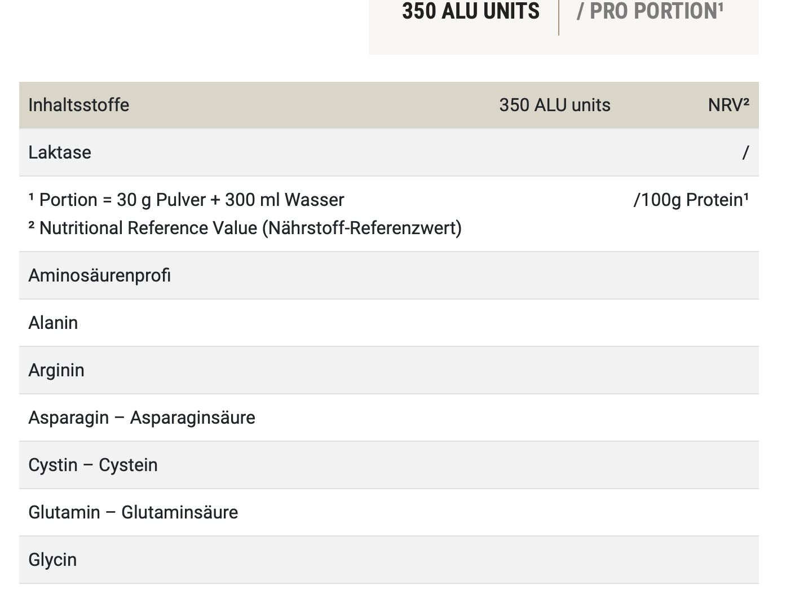Click the Inhaltsstoffe column header
The height and width of the screenshot is (589, 786).
pyautogui.click(x=79, y=105)
